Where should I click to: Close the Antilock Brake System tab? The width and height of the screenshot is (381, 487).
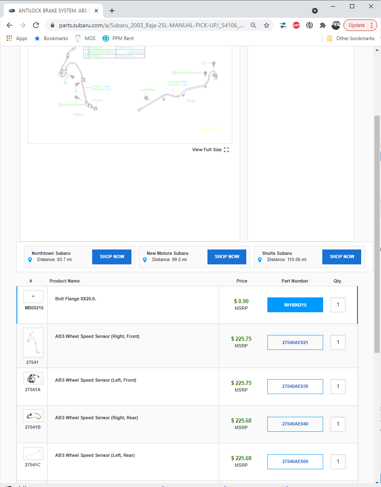[96, 11]
